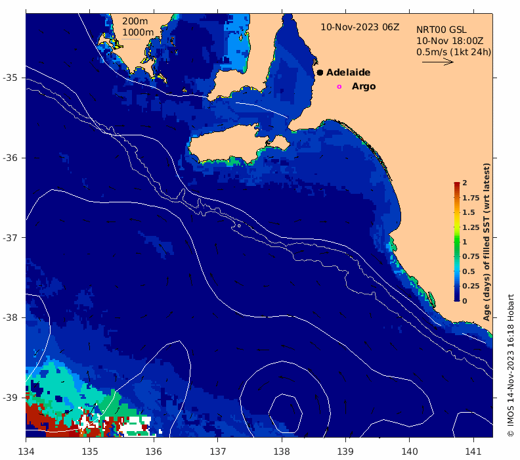Click the colorbar tick value 2
520x460 pixels.
coord(465,183)
